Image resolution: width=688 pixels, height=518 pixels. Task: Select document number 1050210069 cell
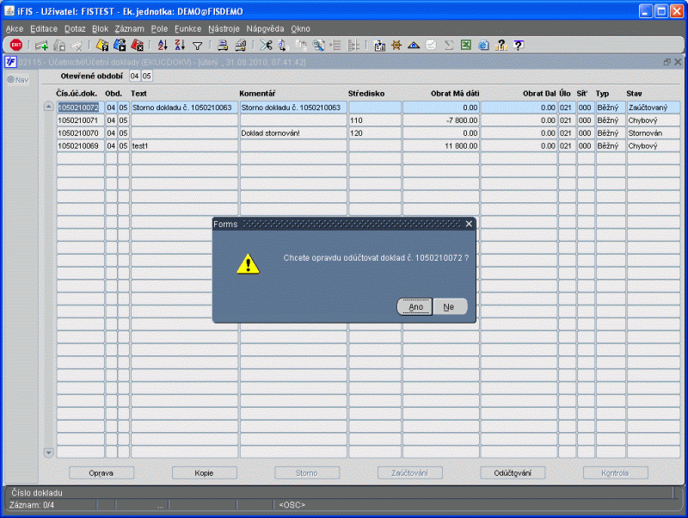(x=80, y=145)
